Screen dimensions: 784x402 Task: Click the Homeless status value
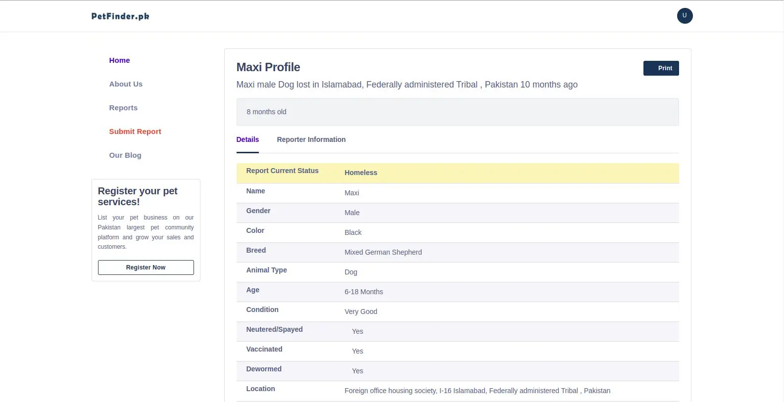coord(361,173)
